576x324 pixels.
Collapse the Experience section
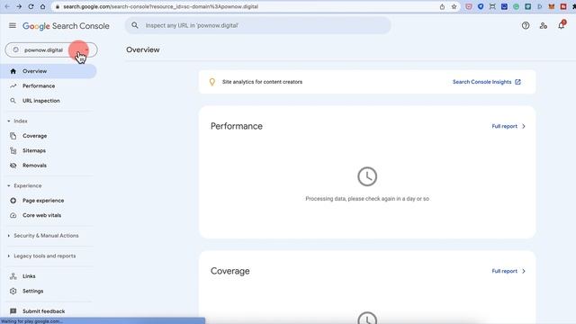pyautogui.click(x=24, y=185)
